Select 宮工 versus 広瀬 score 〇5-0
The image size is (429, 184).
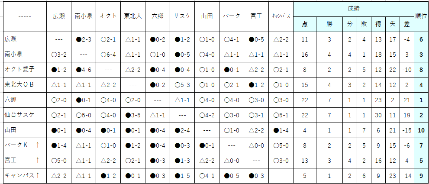coord(59,161)
